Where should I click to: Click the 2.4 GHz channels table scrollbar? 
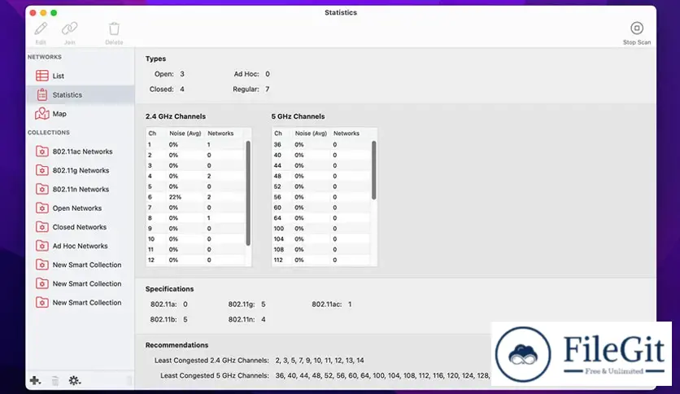[x=248, y=193]
